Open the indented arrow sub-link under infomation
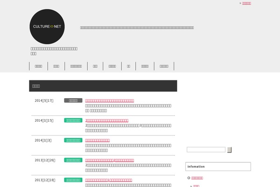Image resolution: width=280 pixels, height=187 pixels. (x=196, y=186)
